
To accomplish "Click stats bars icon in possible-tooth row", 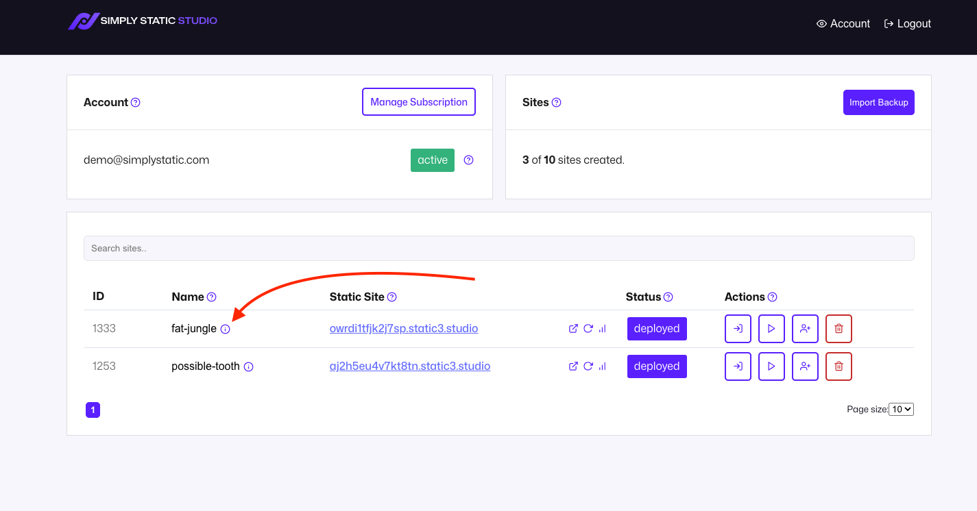I will [602, 366].
